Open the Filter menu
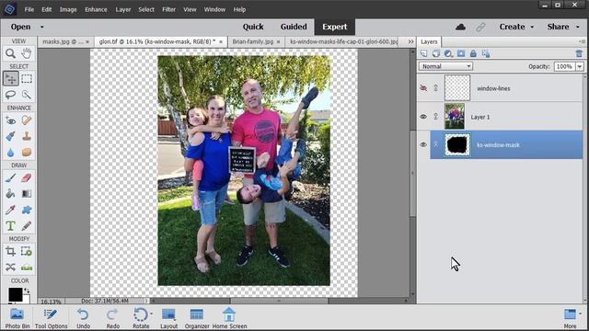Image resolution: width=589 pixels, height=331 pixels. pyautogui.click(x=168, y=10)
